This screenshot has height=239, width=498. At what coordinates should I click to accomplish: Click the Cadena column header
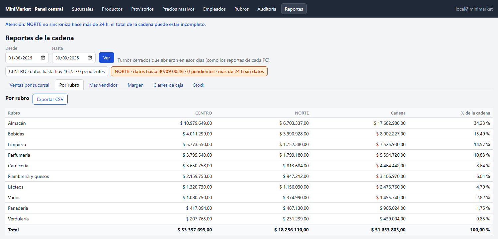click(398, 113)
